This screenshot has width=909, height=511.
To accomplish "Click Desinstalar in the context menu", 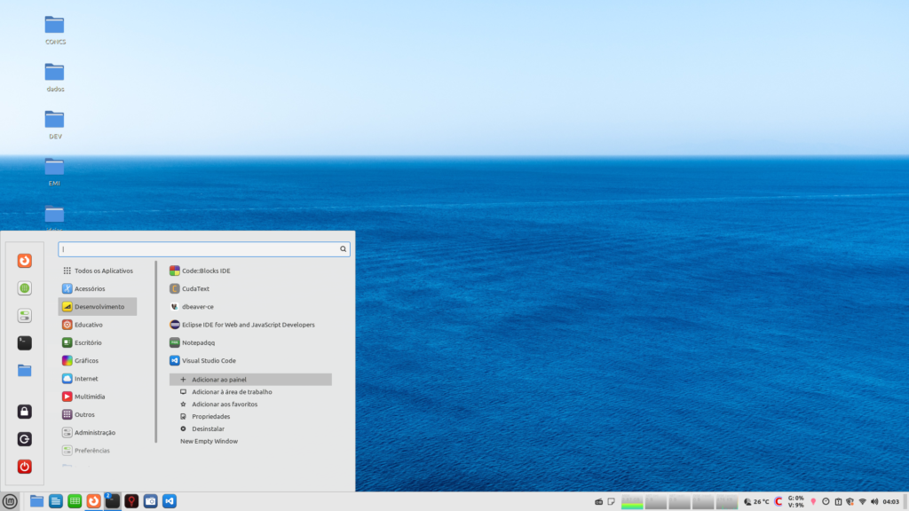I will [x=210, y=428].
